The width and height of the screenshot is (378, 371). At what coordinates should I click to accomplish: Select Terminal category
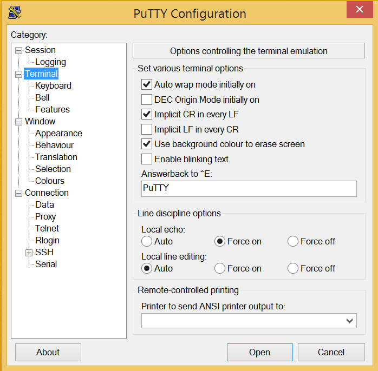click(x=41, y=74)
